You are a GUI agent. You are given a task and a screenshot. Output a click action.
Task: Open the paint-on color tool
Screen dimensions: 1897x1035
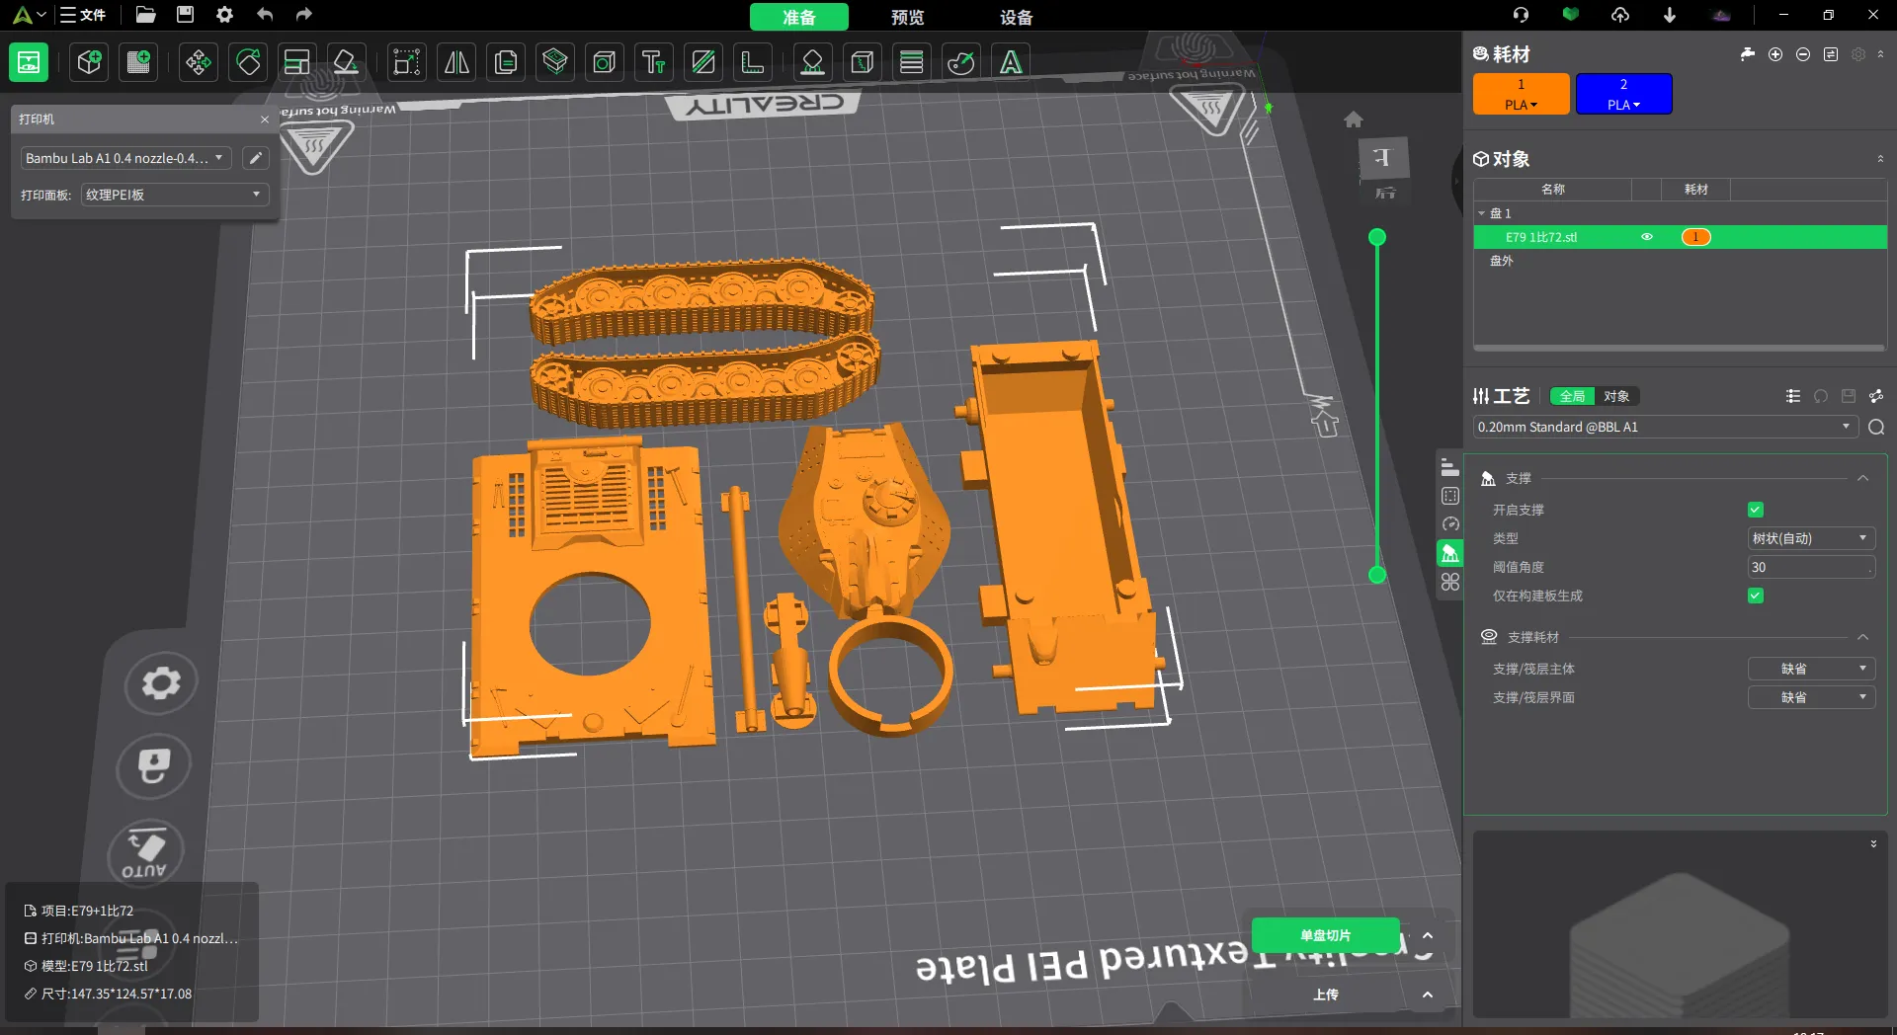coord(961,63)
